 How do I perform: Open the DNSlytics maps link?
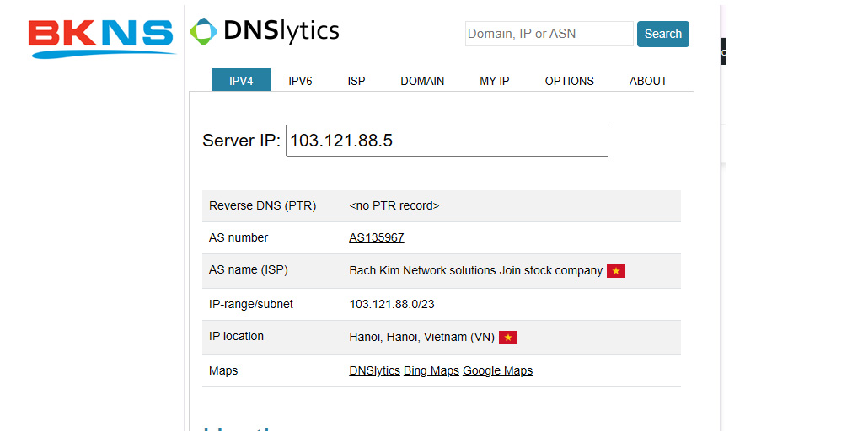tap(374, 370)
